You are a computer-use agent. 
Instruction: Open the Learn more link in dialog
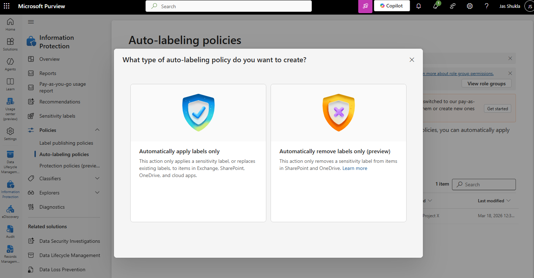pos(355,169)
